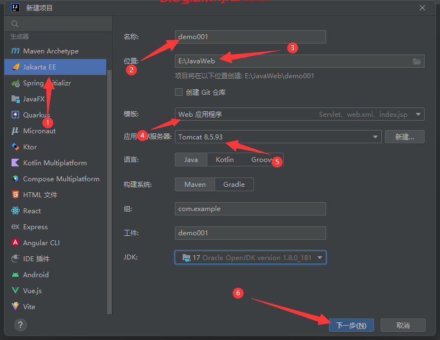
Task: Click the generator list vertical scrollbar
Action: coord(109,192)
